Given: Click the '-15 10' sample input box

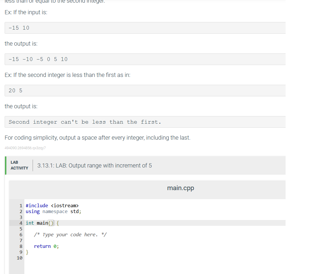Looking at the screenshot, I should (x=145, y=28).
